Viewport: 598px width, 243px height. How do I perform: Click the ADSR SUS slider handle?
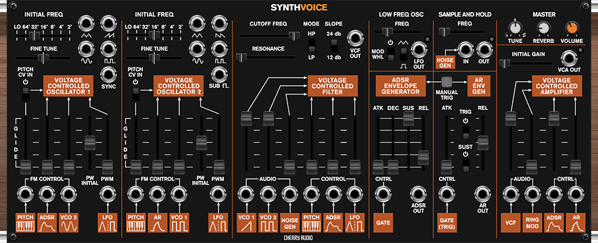click(408, 119)
